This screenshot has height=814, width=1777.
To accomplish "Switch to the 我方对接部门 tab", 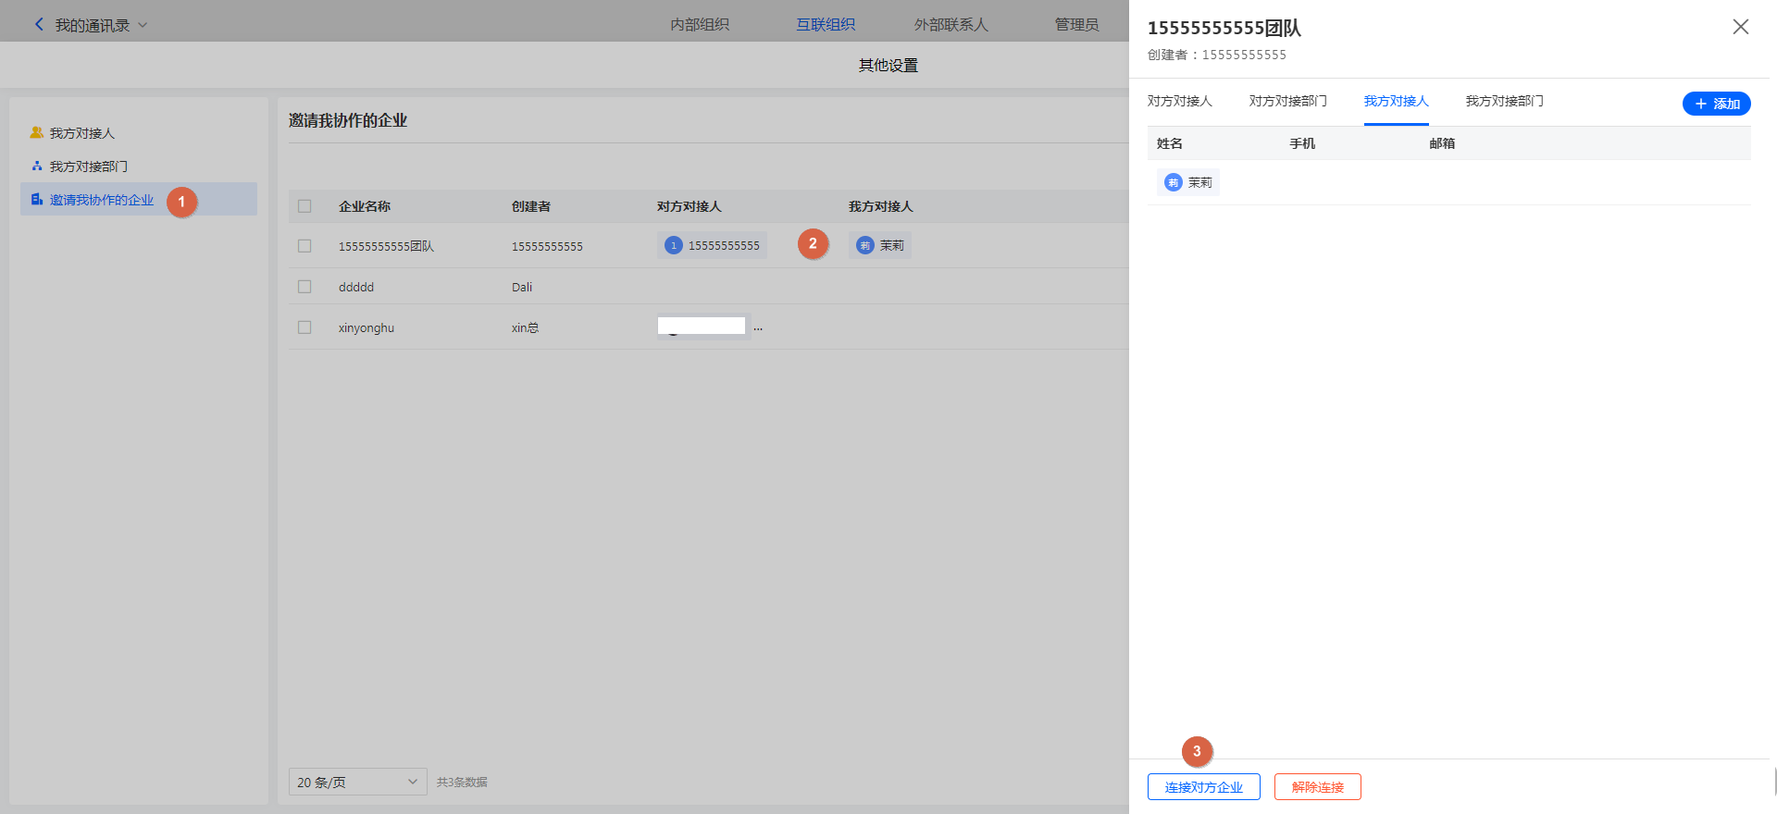I will pyautogui.click(x=1504, y=102).
